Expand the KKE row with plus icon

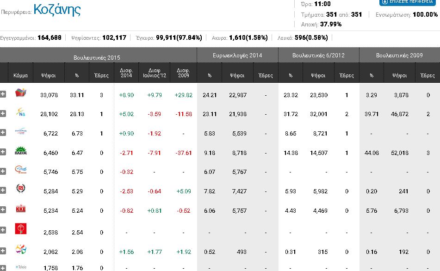point(3,209)
